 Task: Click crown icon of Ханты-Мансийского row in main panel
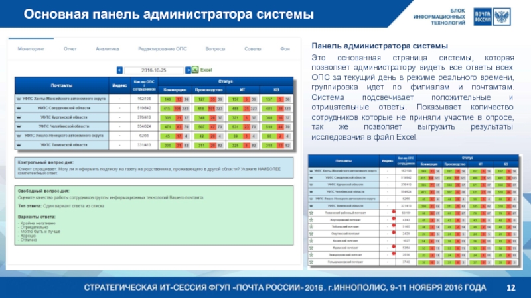click(19, 99)
